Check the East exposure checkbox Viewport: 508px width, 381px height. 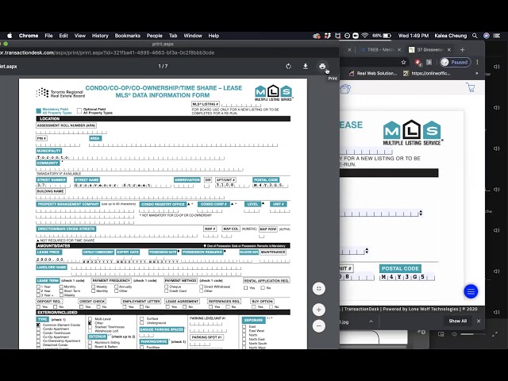tap(244, 327)
